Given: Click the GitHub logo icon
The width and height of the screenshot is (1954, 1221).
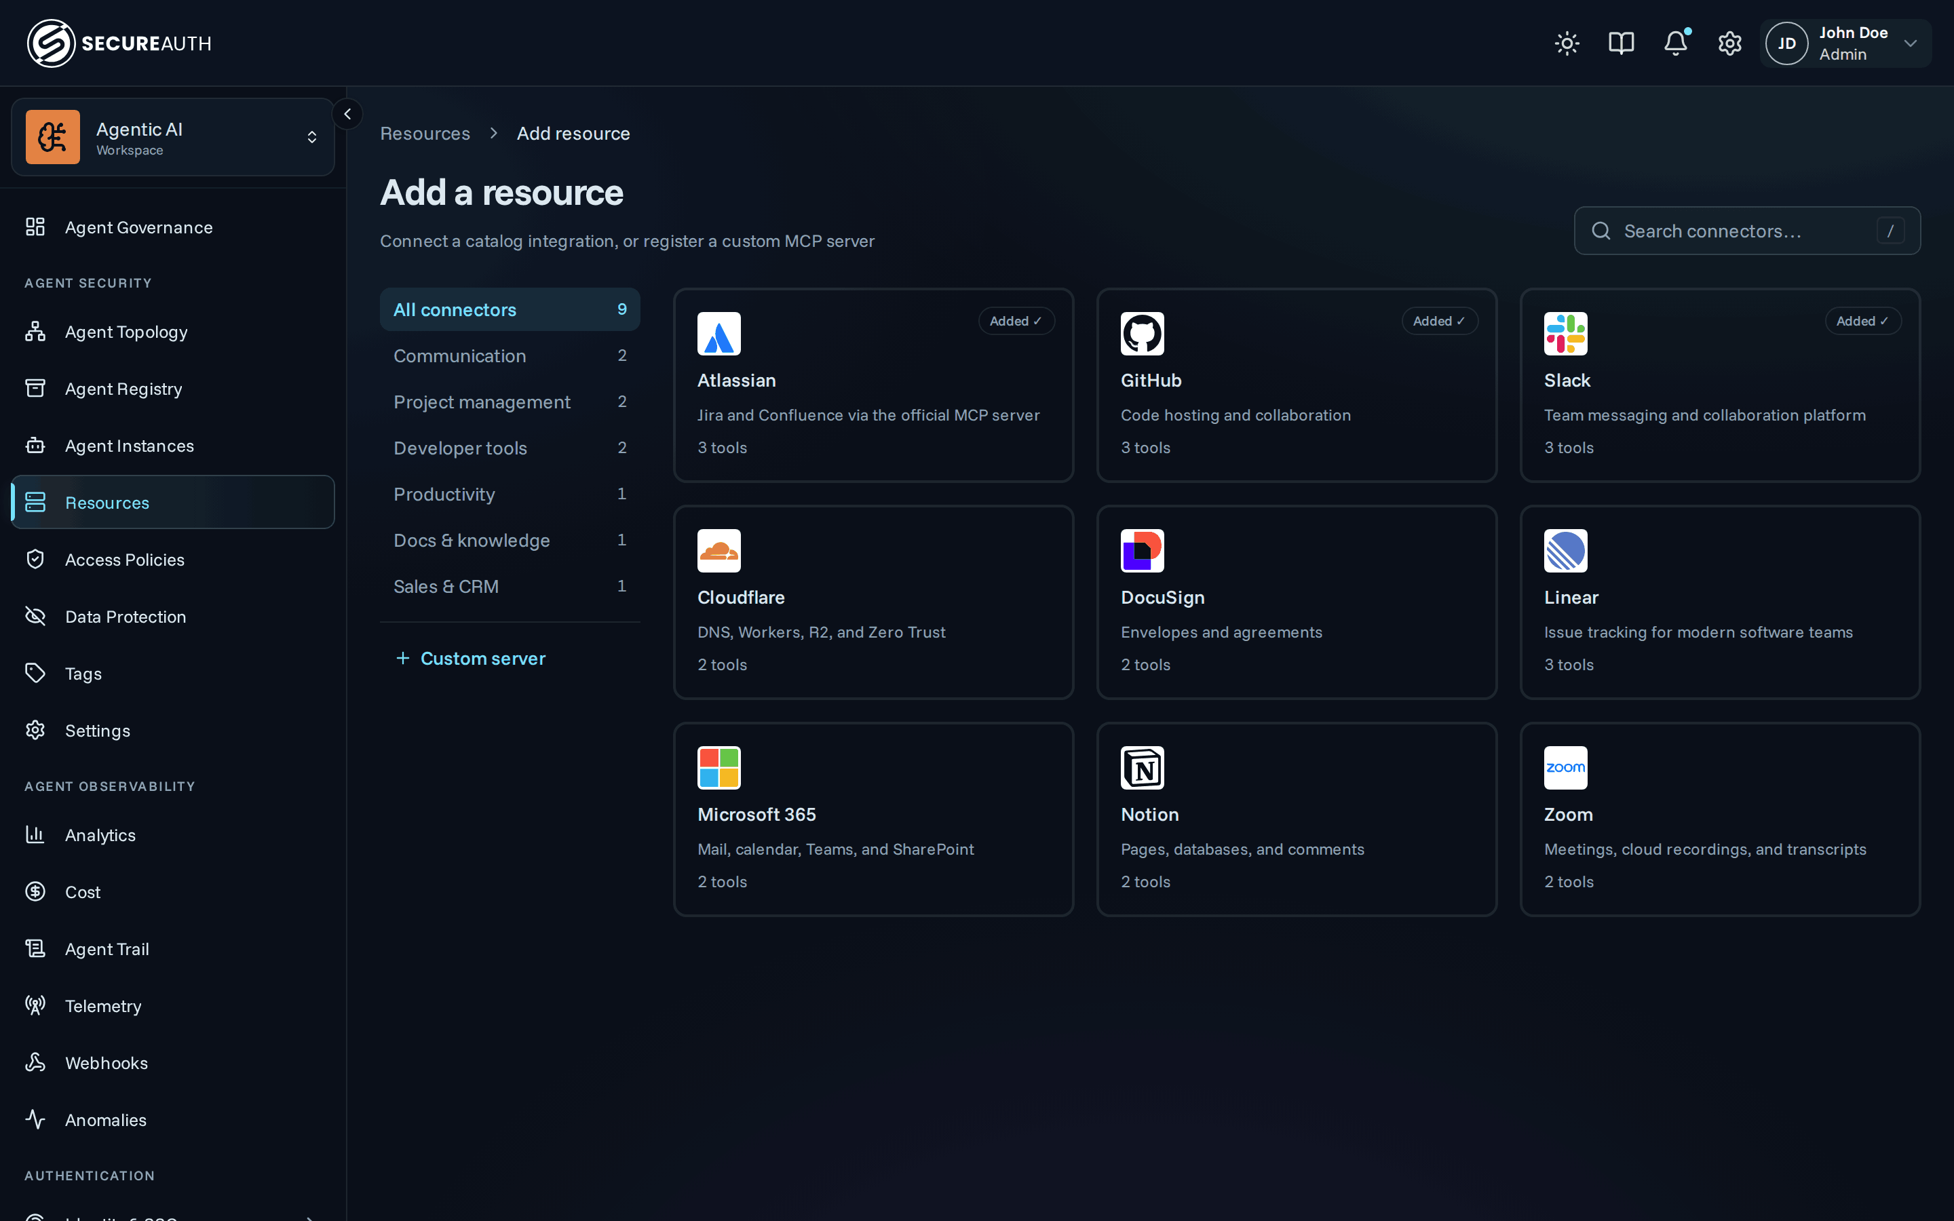Looking at the screenshot, I should pyautogui.click(x=1142, y=334).
